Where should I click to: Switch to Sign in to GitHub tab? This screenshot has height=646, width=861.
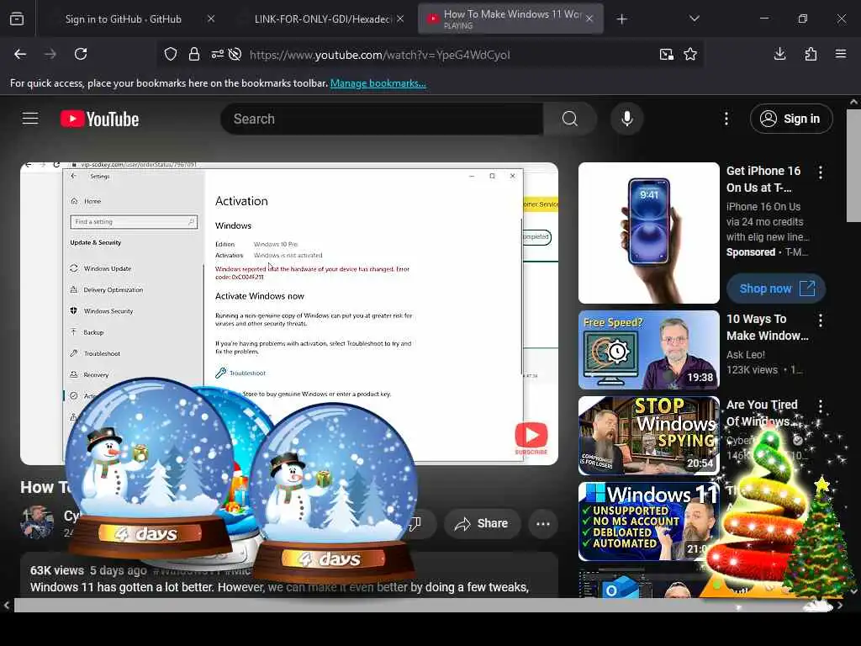123,19
